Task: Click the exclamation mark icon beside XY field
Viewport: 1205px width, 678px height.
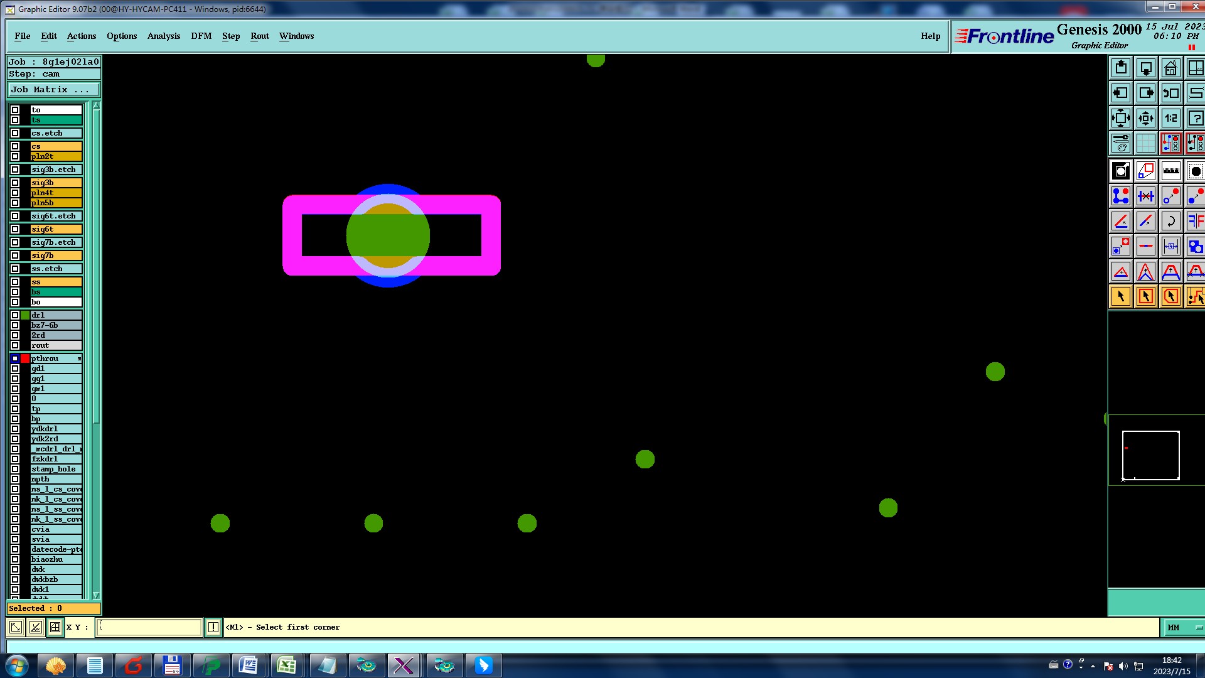Action: pyautogui.click(x=213, y=627)
